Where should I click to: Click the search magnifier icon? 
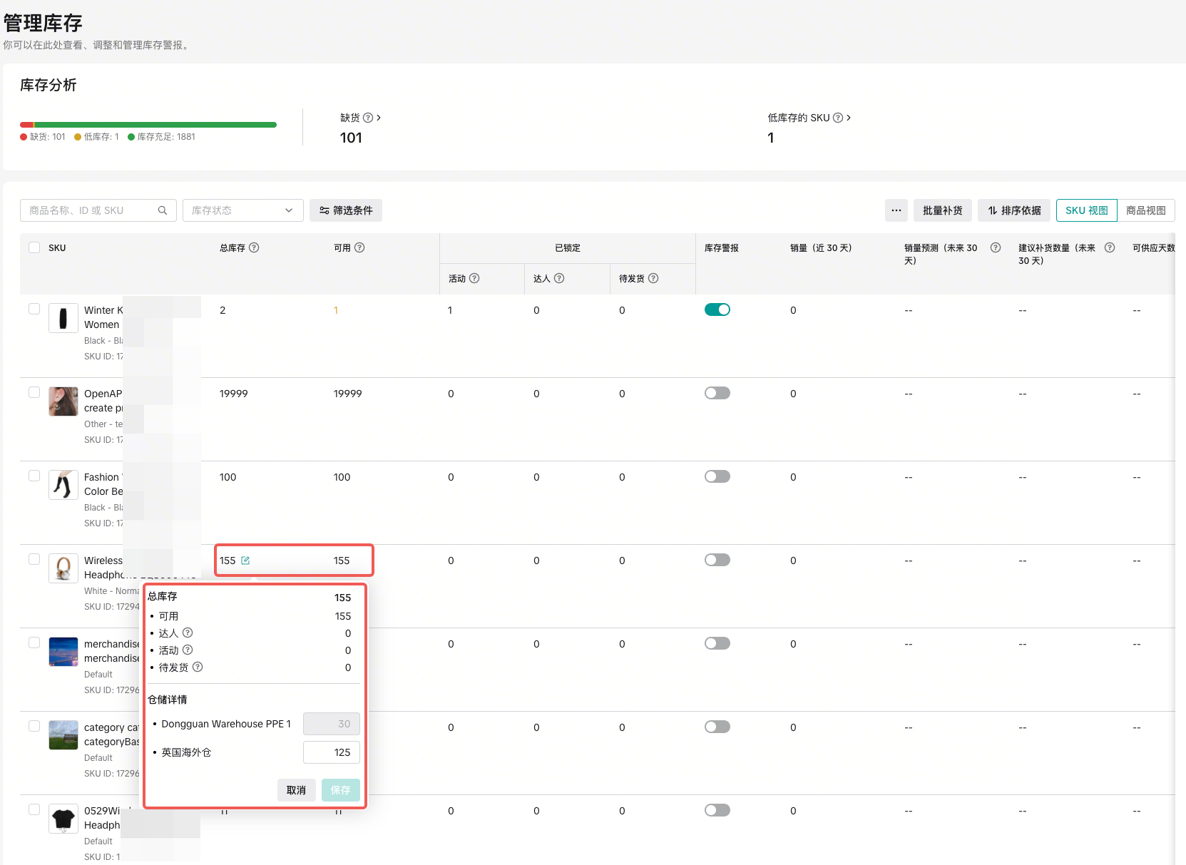[x=163, y=210]
